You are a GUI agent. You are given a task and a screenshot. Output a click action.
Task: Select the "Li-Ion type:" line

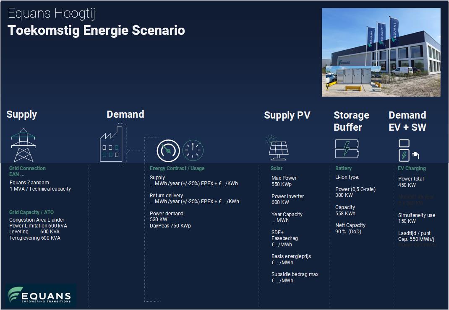coord(347,177)
